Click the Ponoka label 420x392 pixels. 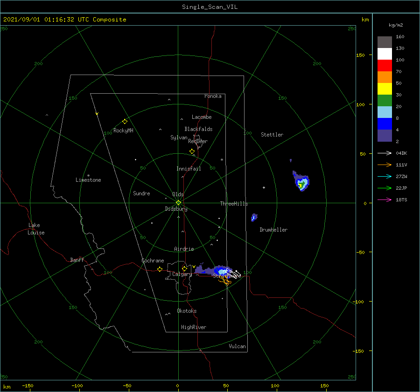point(213,96)
